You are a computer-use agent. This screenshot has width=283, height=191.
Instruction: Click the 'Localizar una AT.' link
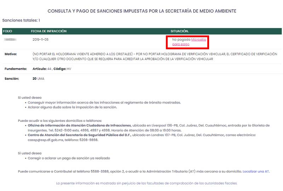tap(256, 172)
